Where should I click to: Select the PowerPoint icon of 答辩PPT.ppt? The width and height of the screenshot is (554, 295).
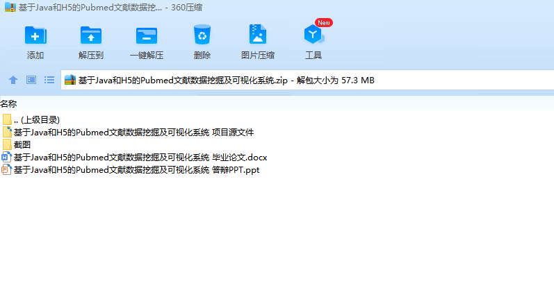click(x=6, y=170)
